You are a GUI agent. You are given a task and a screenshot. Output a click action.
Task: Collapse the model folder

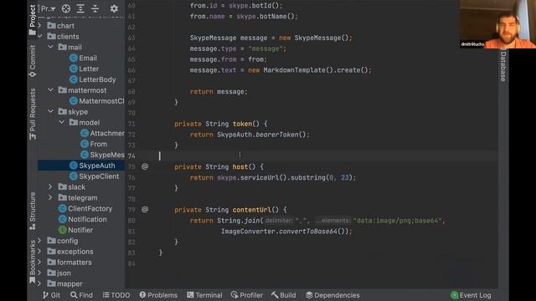pyautogui.click(x=61, y=122)
